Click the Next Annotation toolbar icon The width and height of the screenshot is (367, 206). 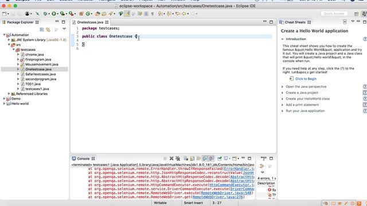(160, 14)
